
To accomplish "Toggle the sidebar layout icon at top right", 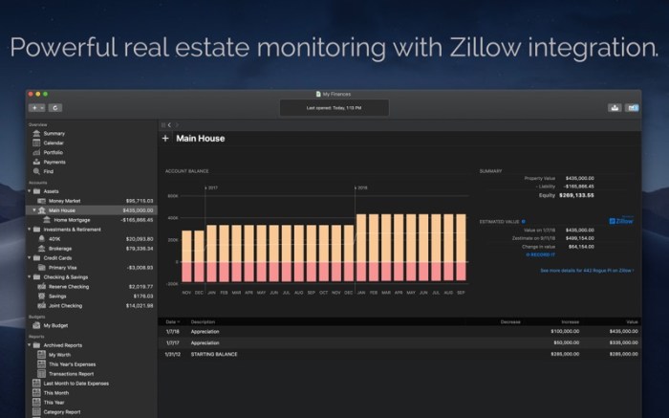I will pos(632,108).
